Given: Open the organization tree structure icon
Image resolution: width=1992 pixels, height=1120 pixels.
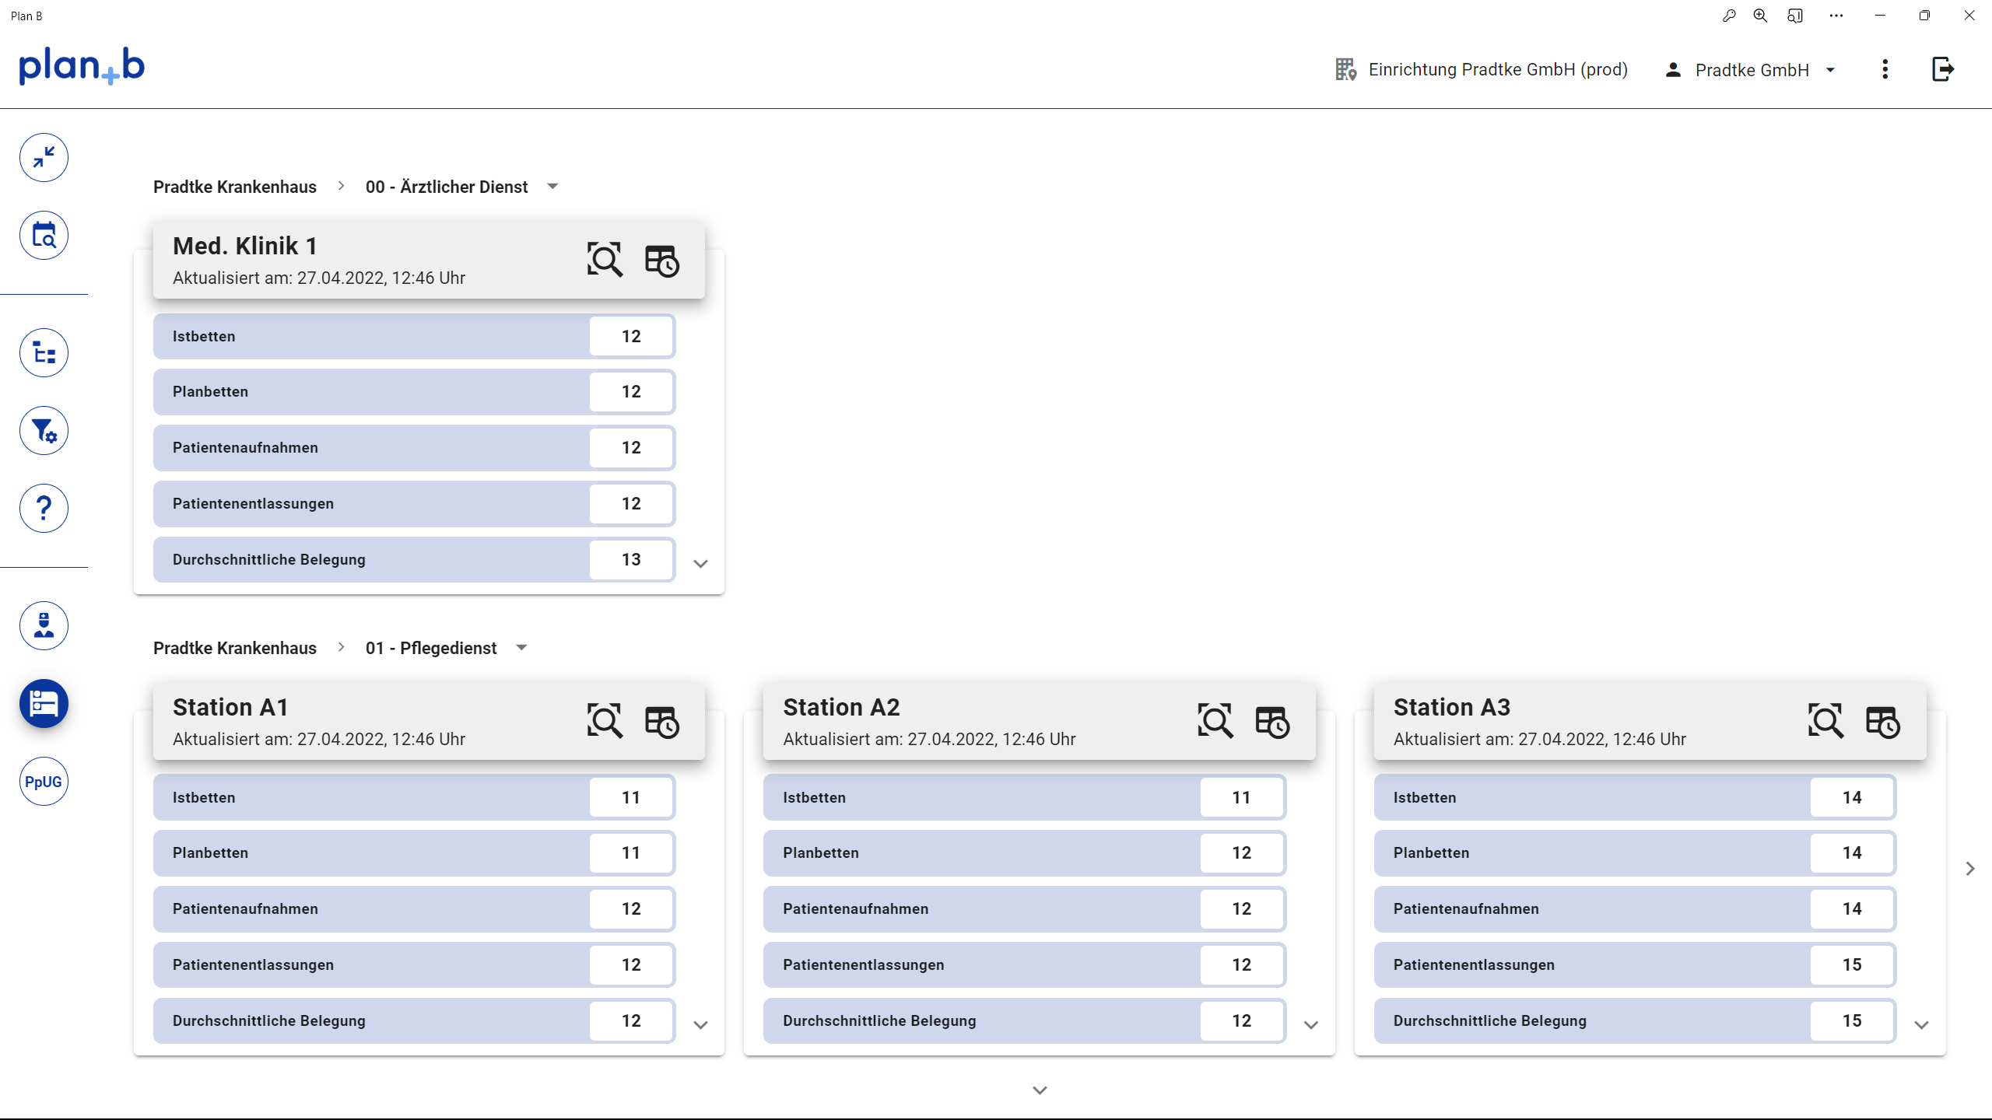Looking at the screenshot, I should pos(44,353).
